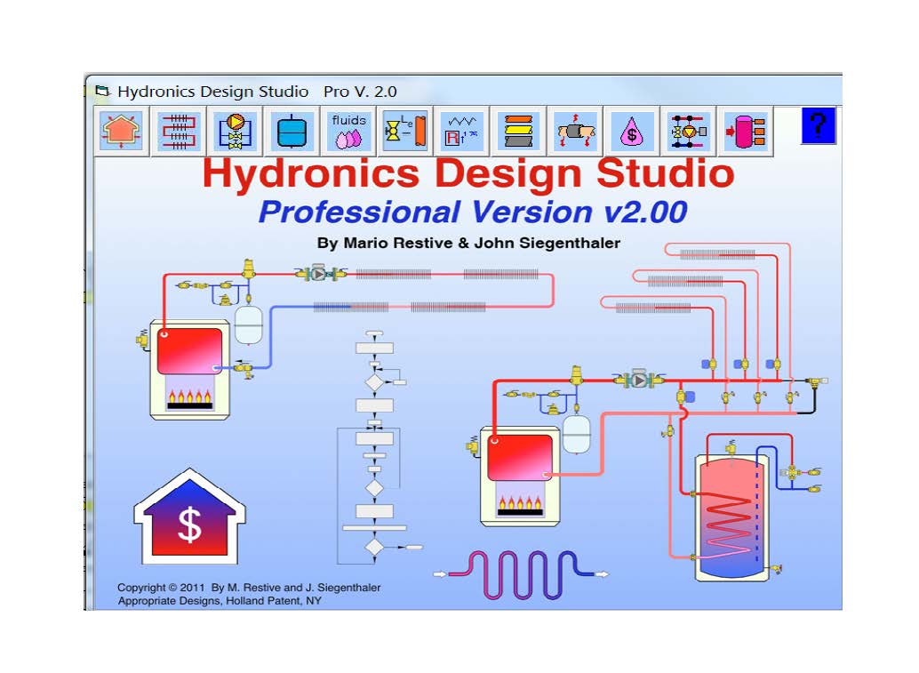
Task: Launch the circulator and valve circuit simulator
Action: click(235, 132)
